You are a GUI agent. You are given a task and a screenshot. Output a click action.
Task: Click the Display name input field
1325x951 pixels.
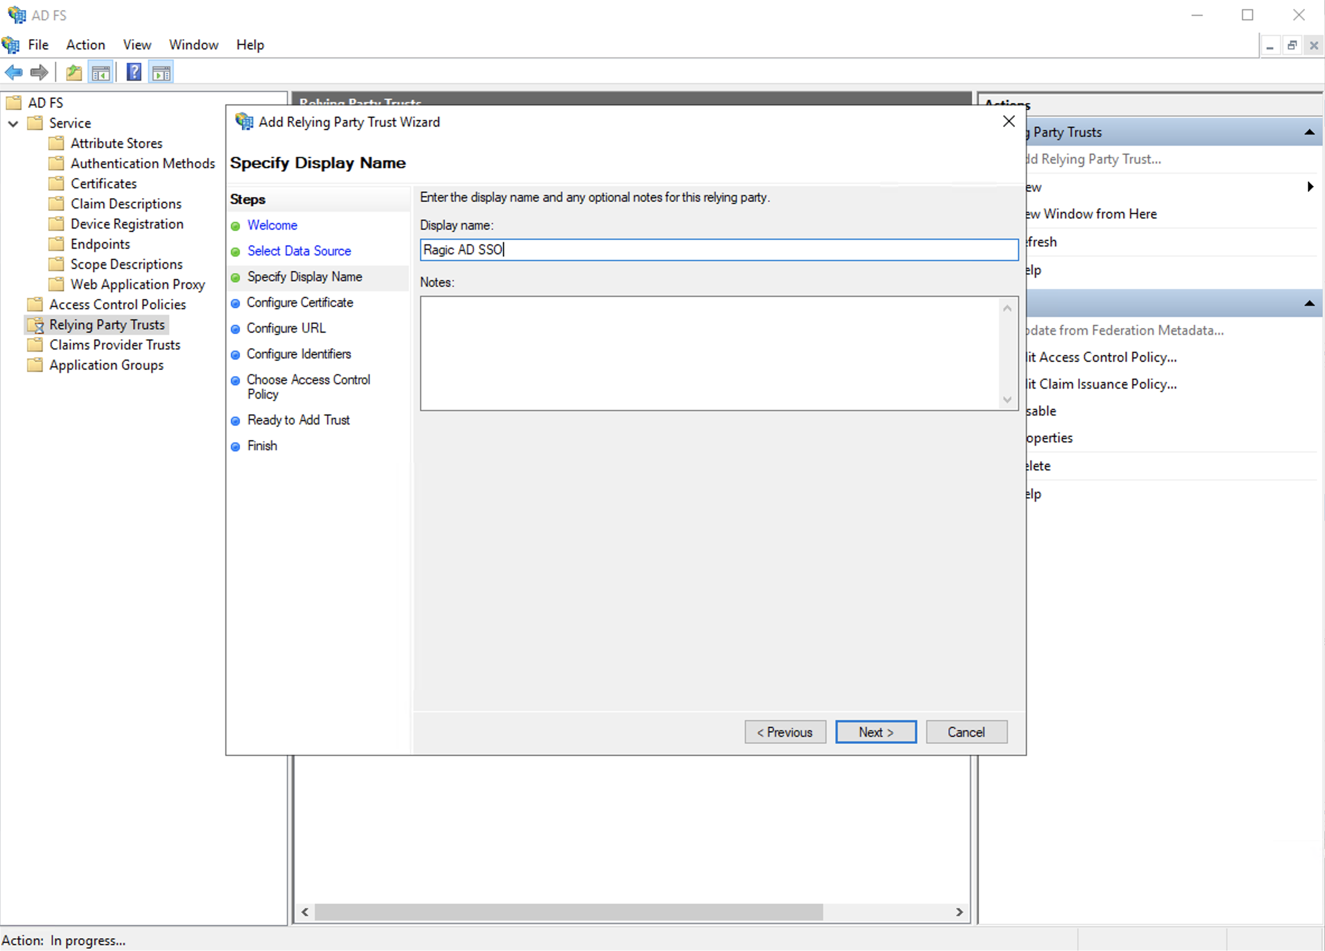[x=719, y=250]
